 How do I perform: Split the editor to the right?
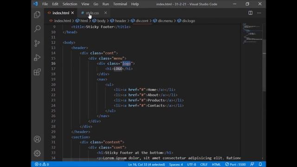(251, 13)
